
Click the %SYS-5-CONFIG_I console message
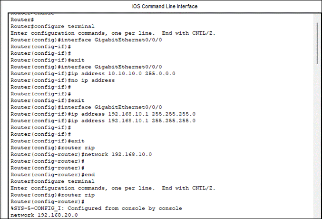point(96,209)
